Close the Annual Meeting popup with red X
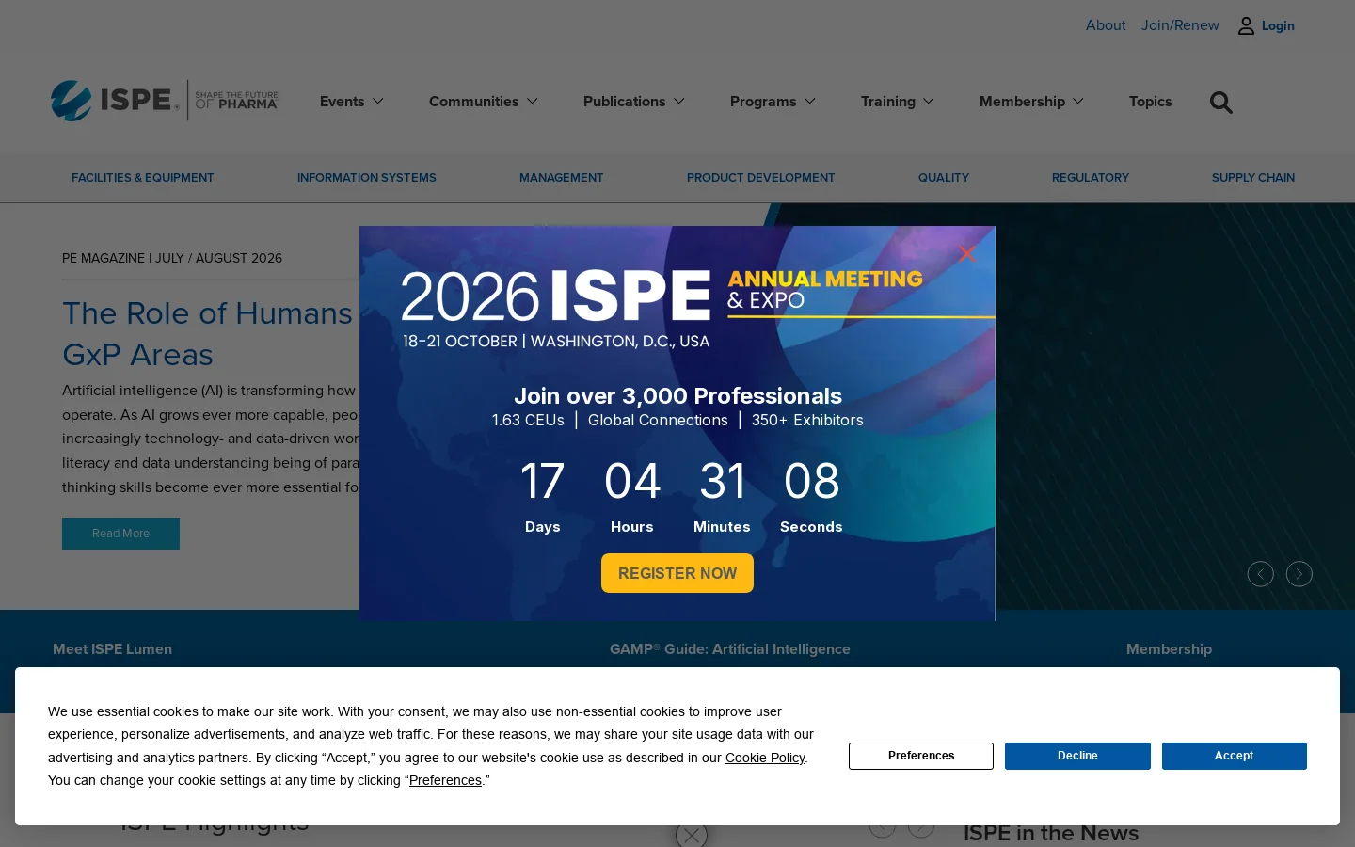This screenshot has width=1355, height=847. pyautogui.click(x=967, y=253)
